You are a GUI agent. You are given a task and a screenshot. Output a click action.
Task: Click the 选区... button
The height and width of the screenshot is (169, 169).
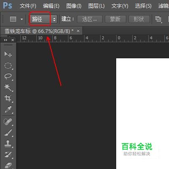[90, 19]
